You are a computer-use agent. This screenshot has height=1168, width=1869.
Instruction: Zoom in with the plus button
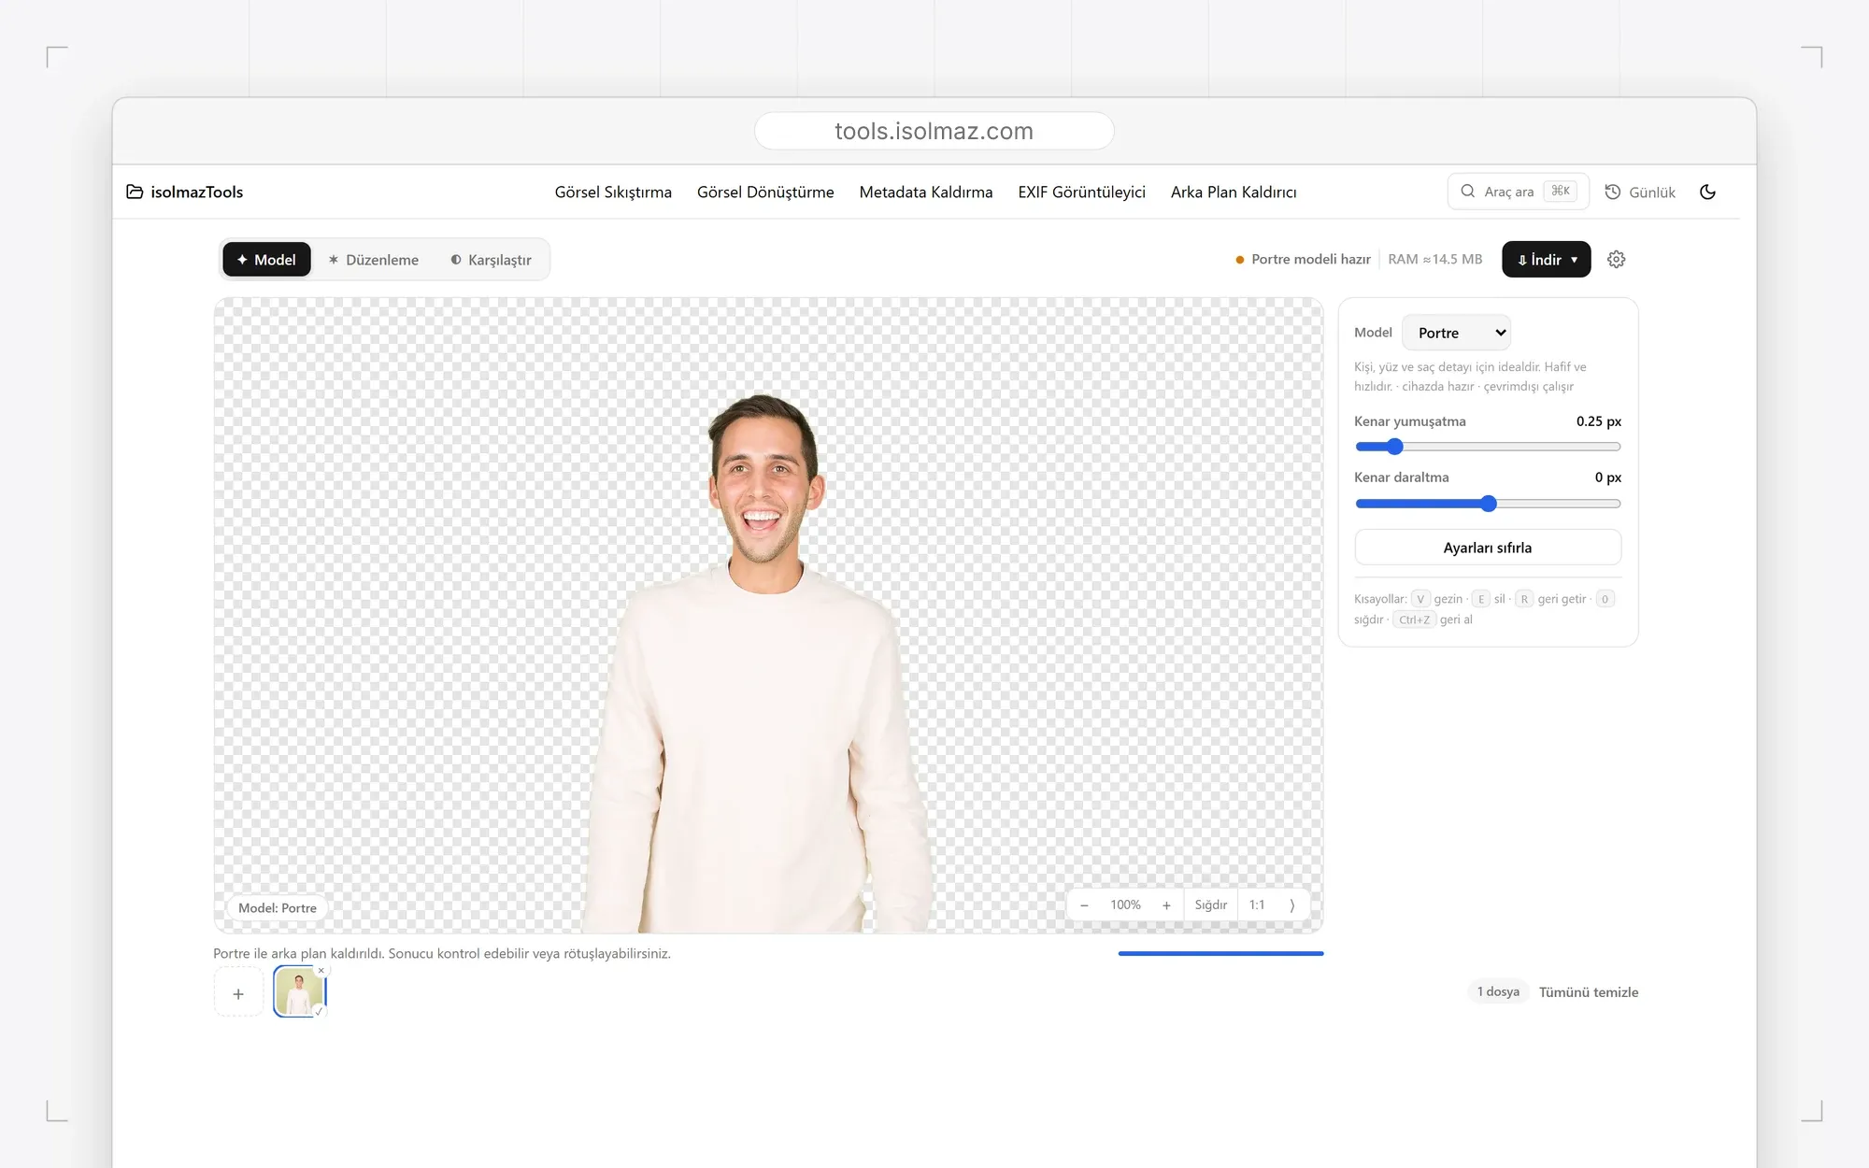[x=1166, y=905]
